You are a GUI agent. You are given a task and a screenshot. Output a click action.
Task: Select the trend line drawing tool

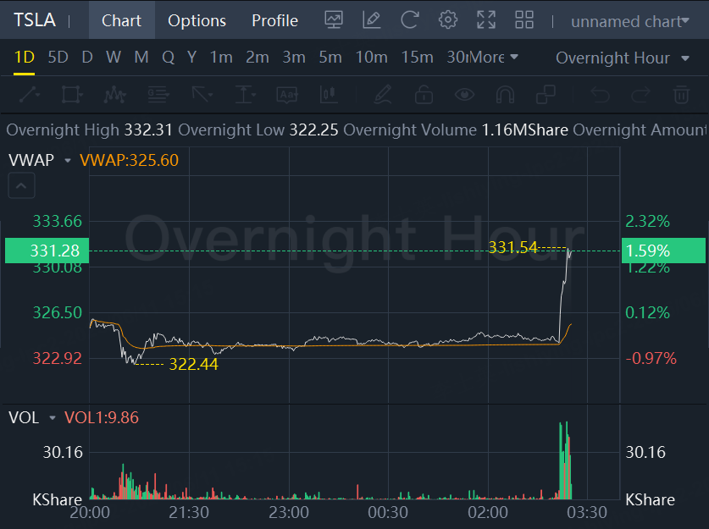pyautogui.click(x=30, y=95)
